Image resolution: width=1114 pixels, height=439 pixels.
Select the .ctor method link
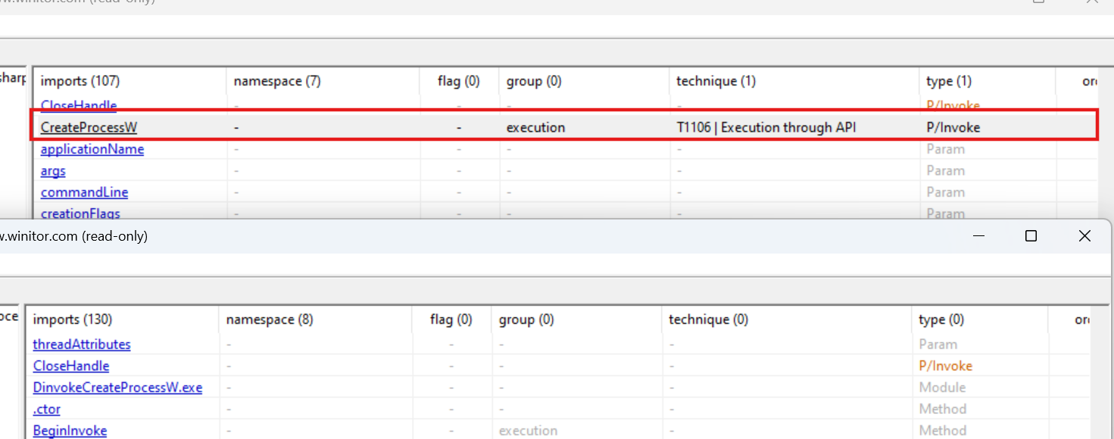coord(46,409)
